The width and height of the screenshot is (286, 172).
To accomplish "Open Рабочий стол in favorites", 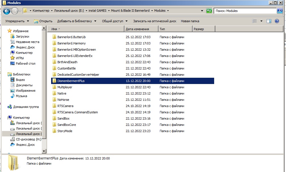I will (x=26, y=64).
